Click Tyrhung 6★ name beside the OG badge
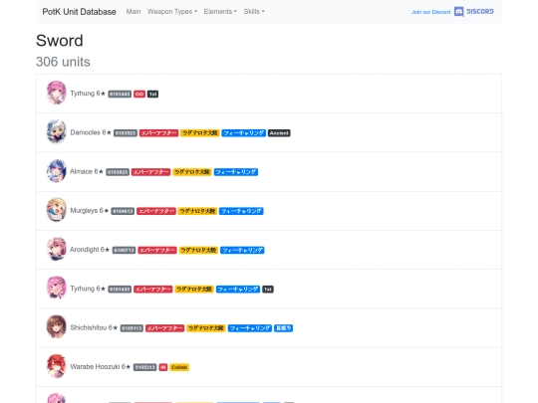This screenshot has width=538, height=403. pos(88,94)
